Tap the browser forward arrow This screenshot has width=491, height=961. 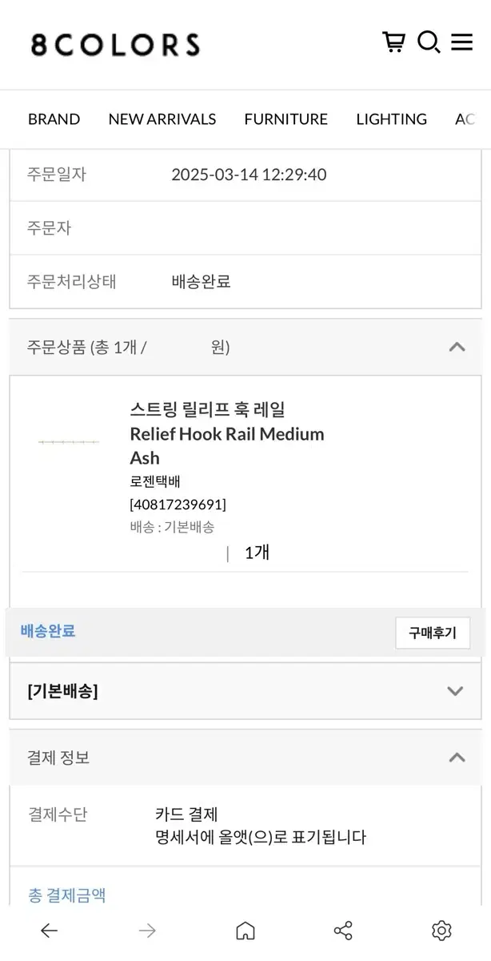(147, 930)
